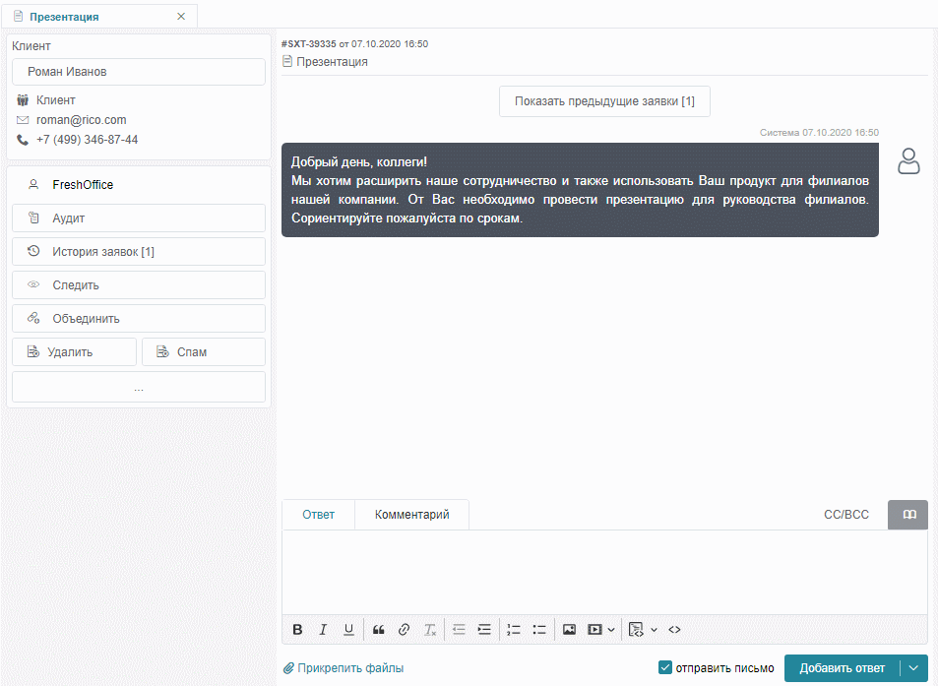Insert a numbered list
The image size is (938, 686).
point(513,629)
